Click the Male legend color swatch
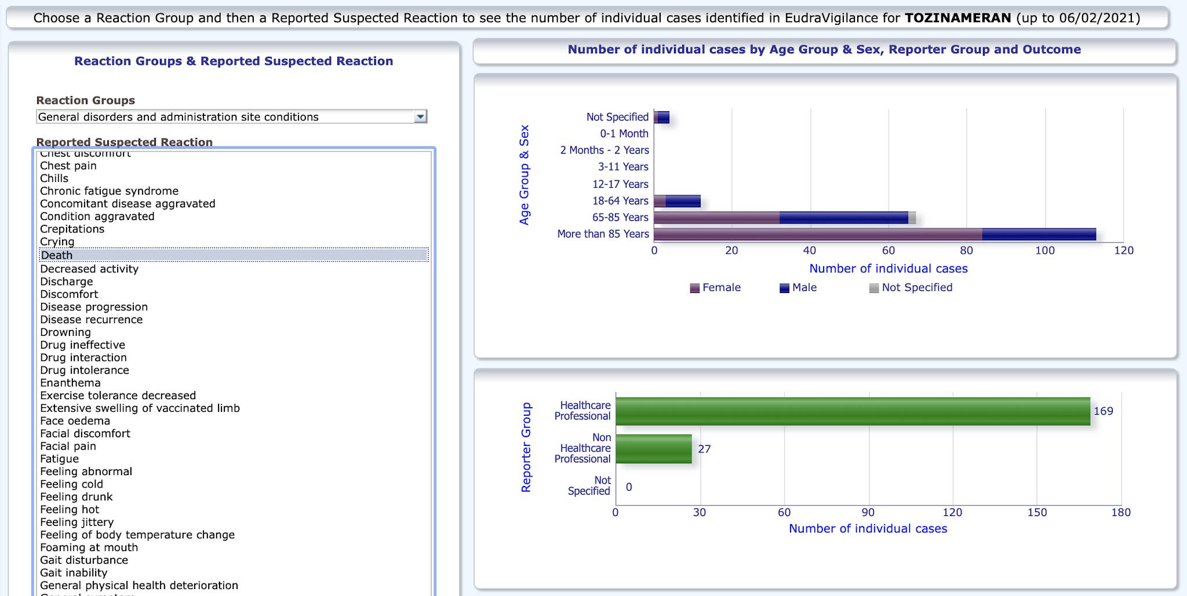The image size is (1187, 596). click(x=784, y=288)
